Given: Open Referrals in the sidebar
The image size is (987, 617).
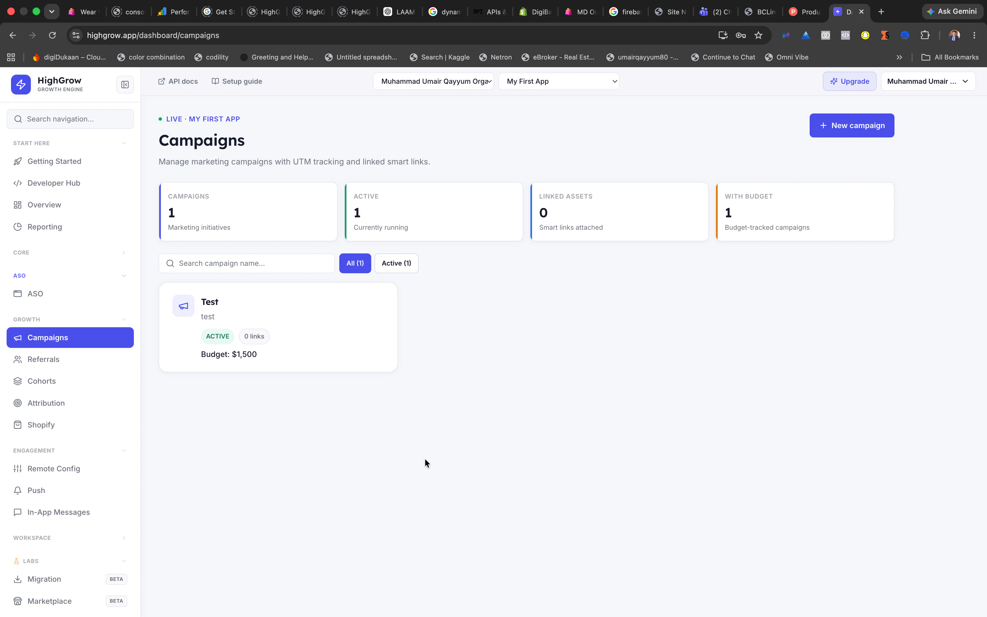Looking at the screenshot, I should [x=70, y=359].
